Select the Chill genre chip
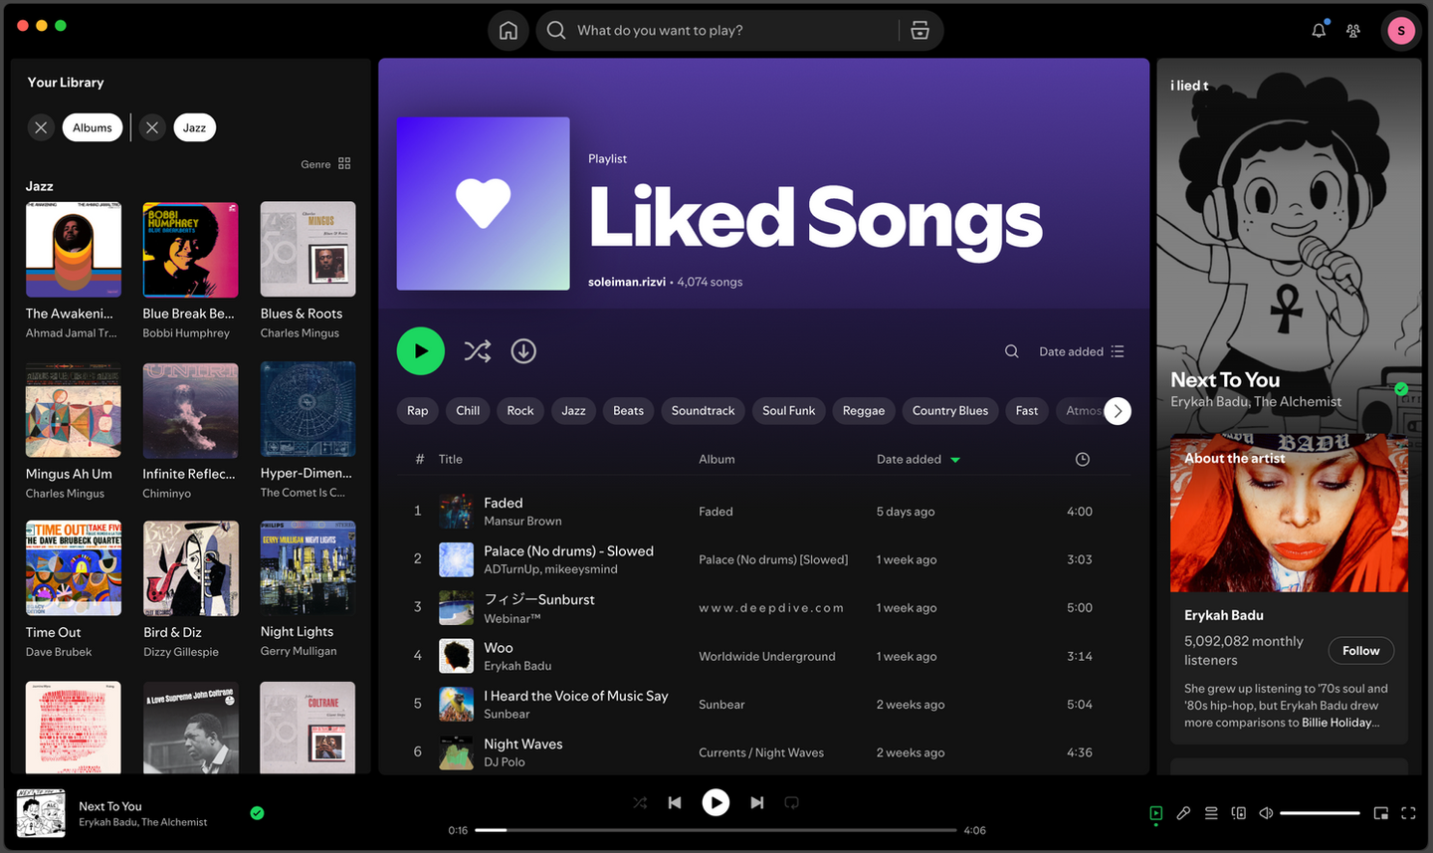1433x853 pixels. click(468, 410)
